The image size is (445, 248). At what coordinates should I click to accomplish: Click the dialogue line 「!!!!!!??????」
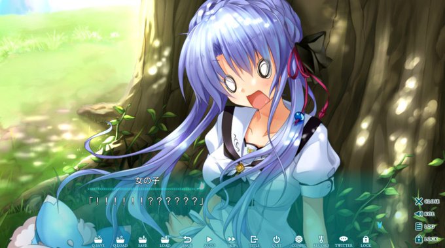147,201
